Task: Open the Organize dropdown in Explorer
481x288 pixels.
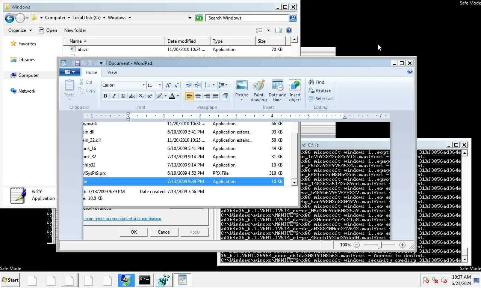Action: 20,30
